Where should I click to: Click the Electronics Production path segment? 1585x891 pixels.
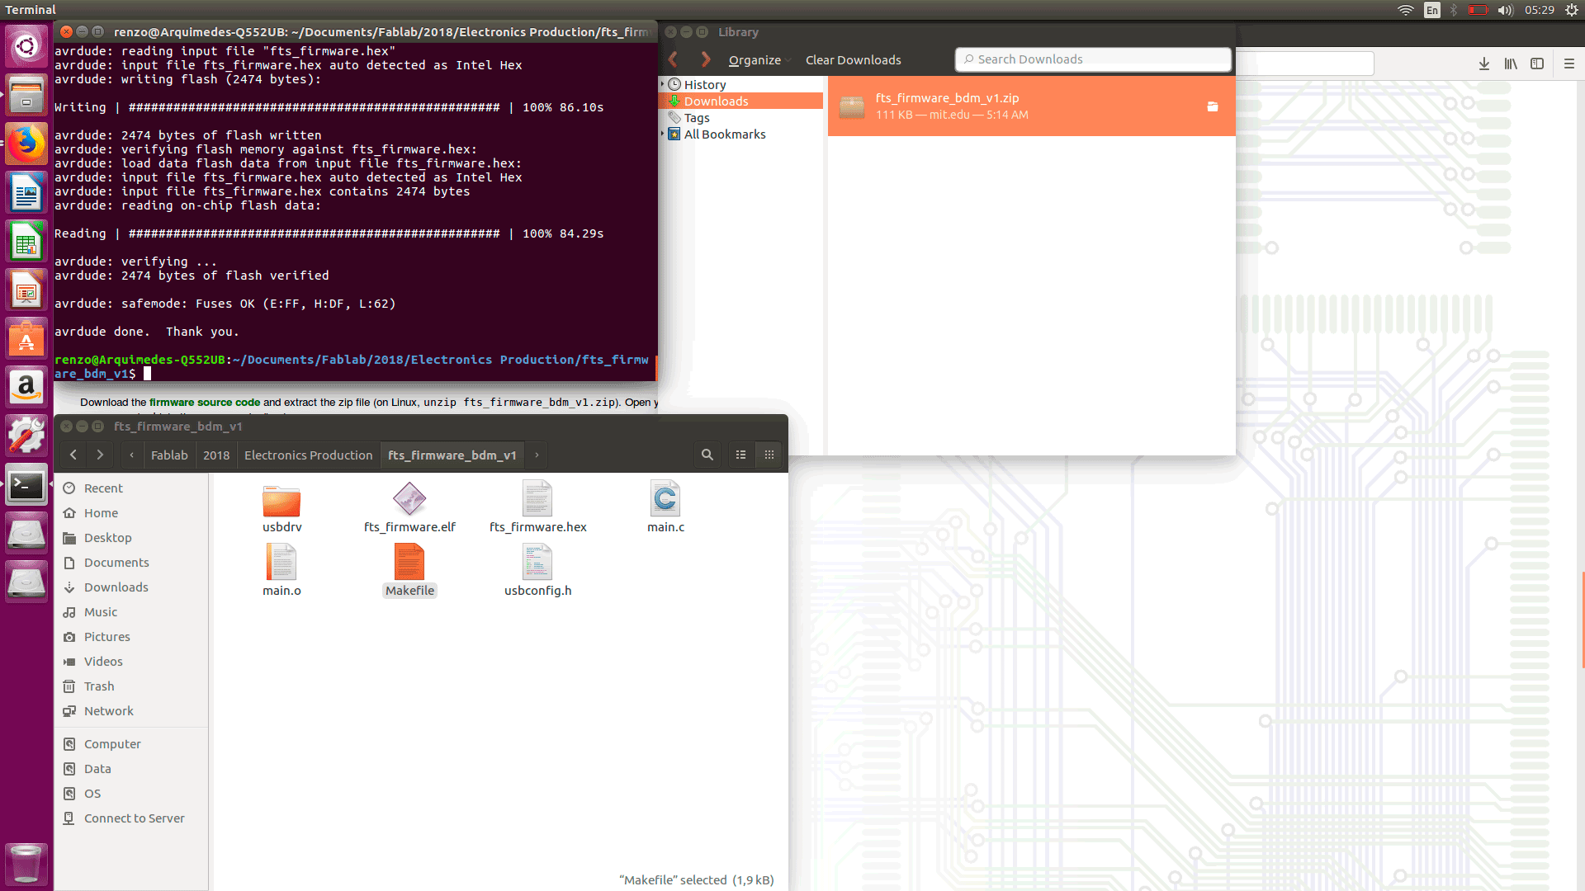point(308,455)
